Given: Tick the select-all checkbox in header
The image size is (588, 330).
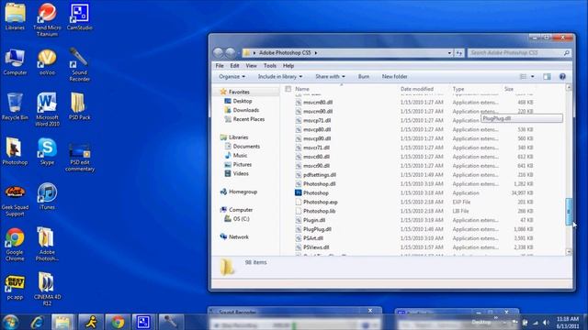Looking at the screenshot, I should point(288,89).
